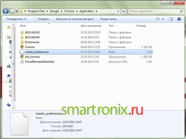Click the 26.0.1410.43 folder icon
Image resolution: width=186 pixels, height=139 pixels.
tap(22, 32)
